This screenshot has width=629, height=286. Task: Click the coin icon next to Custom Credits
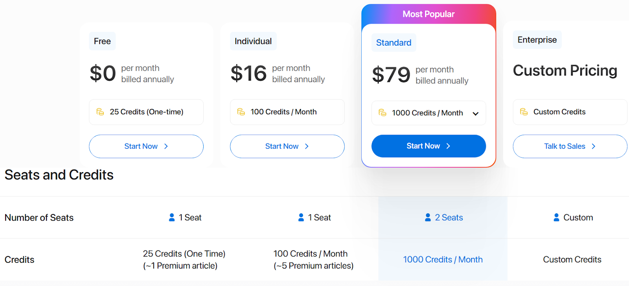[x=524, y=112]
